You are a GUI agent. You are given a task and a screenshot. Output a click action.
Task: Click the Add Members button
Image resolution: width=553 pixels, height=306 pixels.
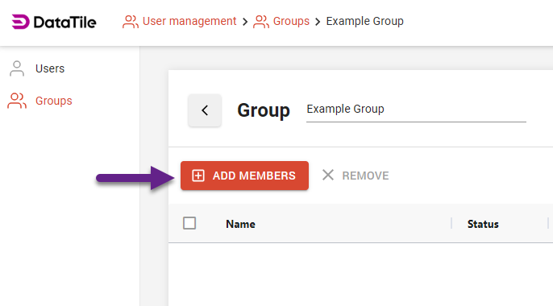click(244, 176)
